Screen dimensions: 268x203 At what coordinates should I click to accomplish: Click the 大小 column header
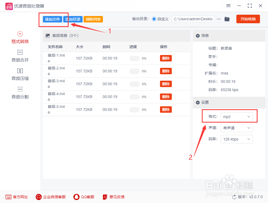(80, 47)
